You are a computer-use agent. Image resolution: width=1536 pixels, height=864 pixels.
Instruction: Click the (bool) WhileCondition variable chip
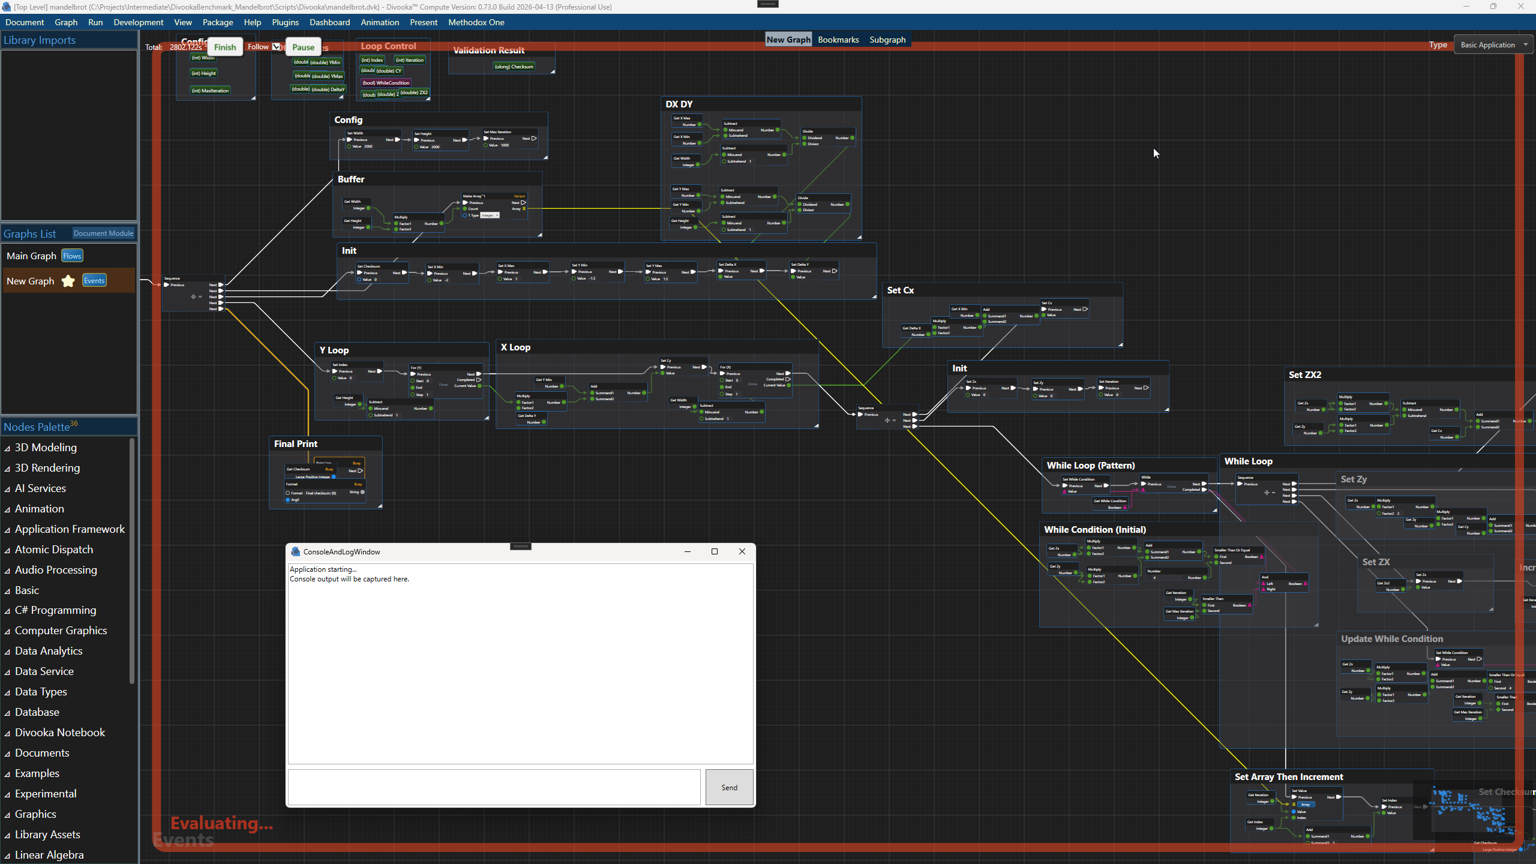386,83
